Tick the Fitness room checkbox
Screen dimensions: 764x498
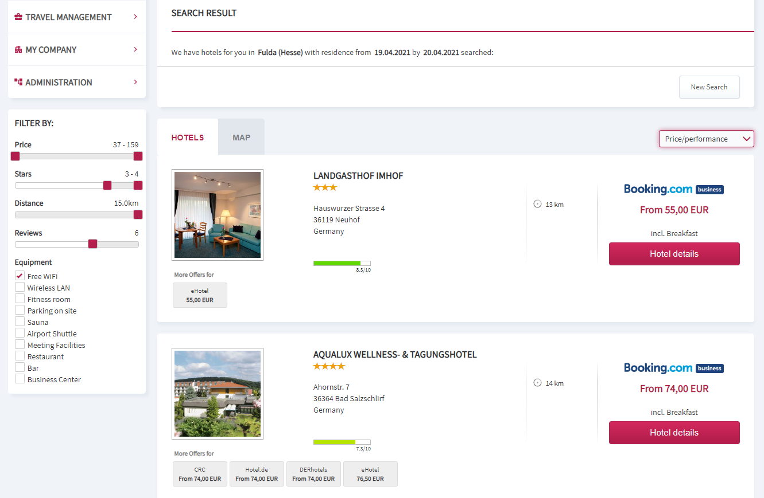[x=20, y=299]
